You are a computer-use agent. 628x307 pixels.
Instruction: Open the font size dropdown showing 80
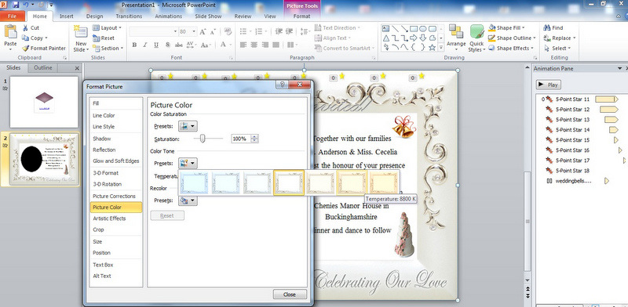194,31
